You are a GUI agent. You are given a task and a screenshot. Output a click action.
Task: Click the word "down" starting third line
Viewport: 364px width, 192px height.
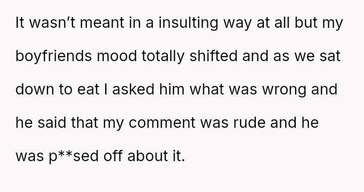tap(34, 89)
